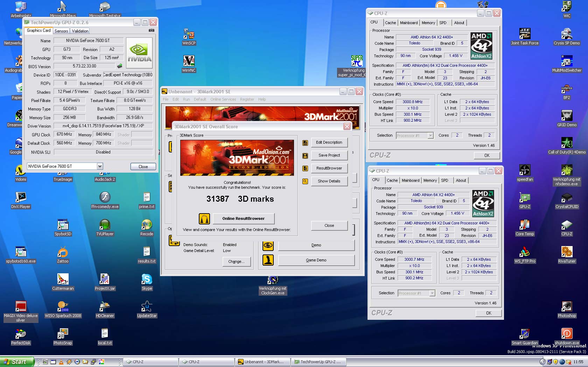Open the Smart Guardian desktop icon
The width and height of the screenshot is (588, 367).
coord(525,337)
